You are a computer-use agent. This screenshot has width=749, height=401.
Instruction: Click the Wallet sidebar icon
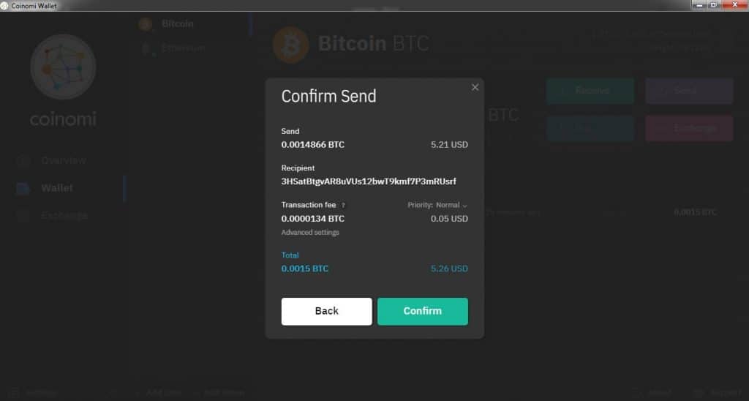[23, 188]
